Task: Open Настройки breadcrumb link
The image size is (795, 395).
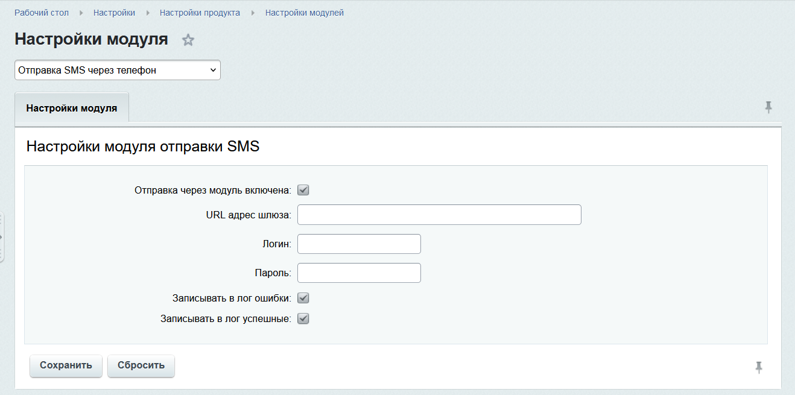Action: tap(114, 13)
